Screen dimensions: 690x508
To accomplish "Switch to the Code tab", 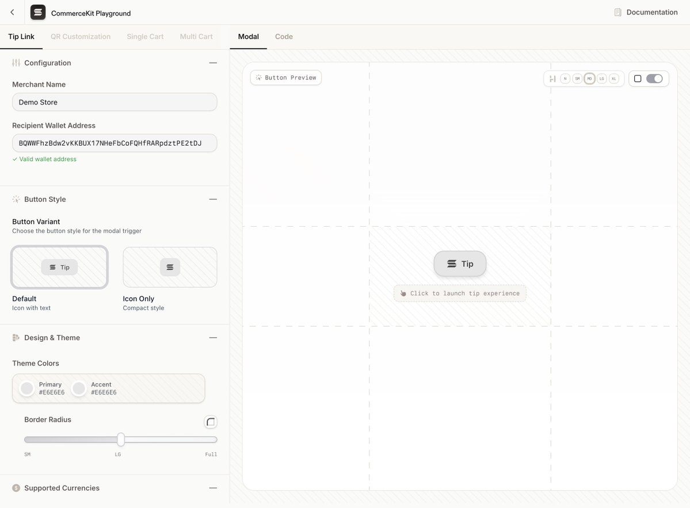I will point(284,36).
